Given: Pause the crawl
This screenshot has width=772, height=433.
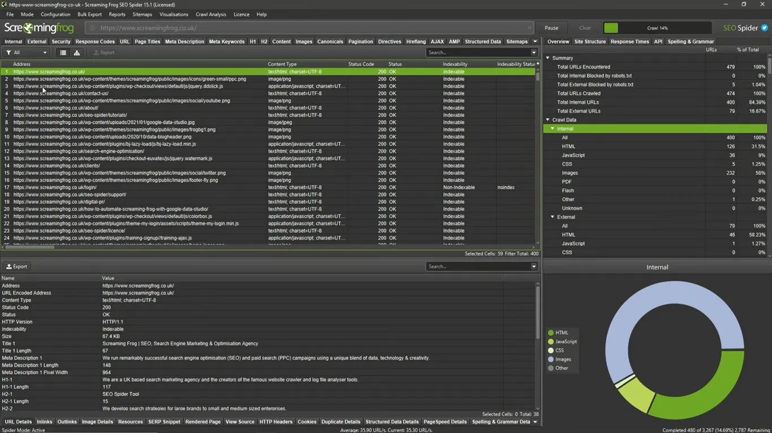Looking at the screenshot, I should (x=551, y=28).
